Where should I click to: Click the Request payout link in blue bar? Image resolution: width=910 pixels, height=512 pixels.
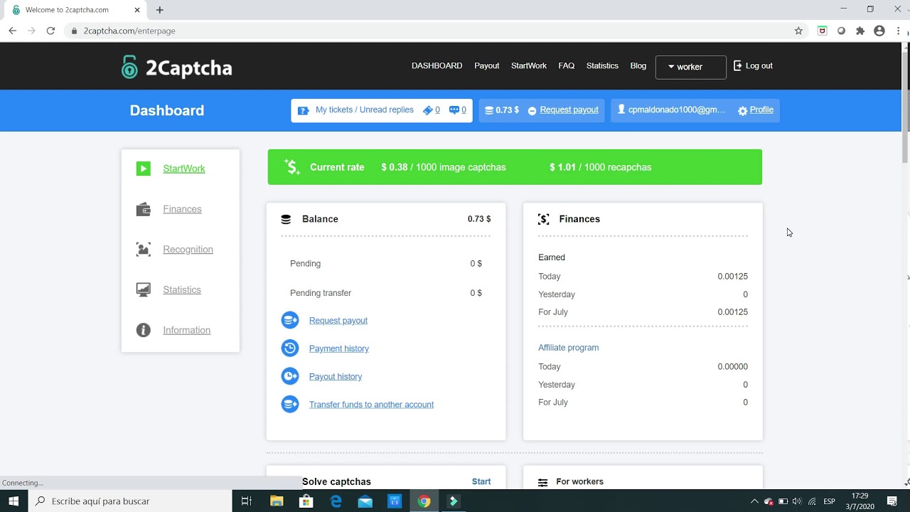569,110
